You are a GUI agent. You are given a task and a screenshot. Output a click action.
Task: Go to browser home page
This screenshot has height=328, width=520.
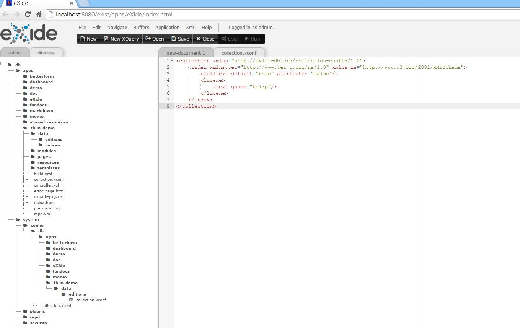[x=39, y=14]
